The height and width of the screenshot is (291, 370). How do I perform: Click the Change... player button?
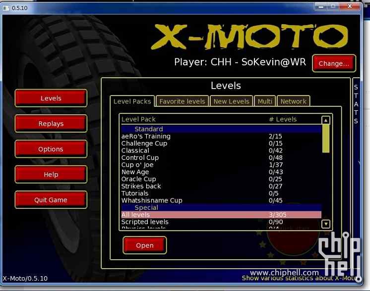pyautogui.click(x=334, y=63)
